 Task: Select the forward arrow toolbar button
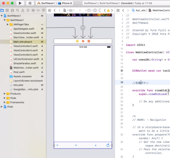(x=76, y=145)
